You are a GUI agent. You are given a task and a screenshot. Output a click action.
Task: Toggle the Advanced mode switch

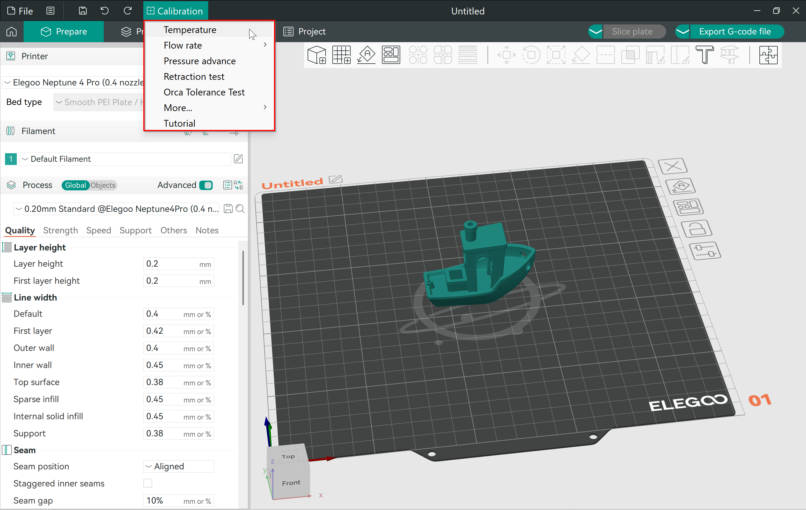tap(206, 185)
